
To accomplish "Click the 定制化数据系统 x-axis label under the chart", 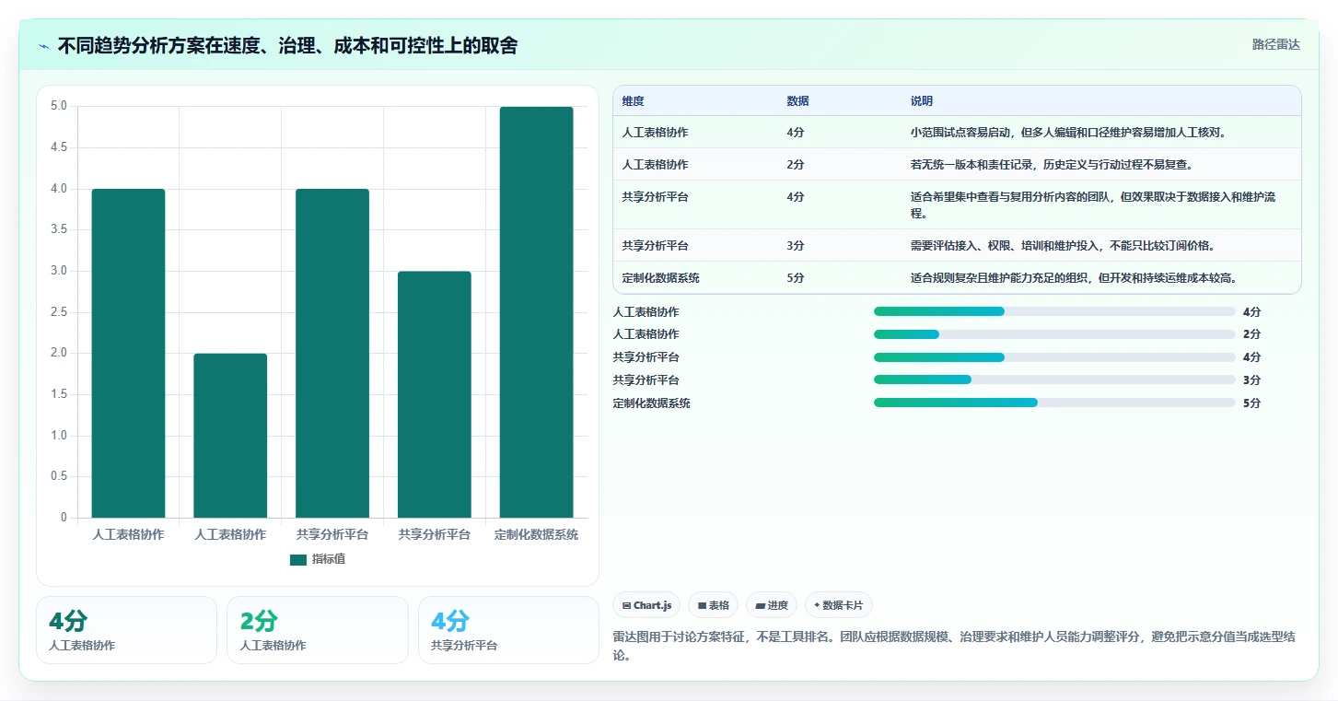I will pyautogui.click(x=536, y=534).
